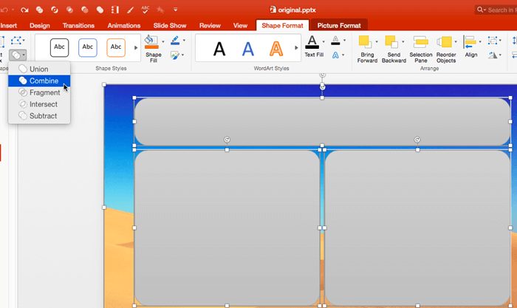517x308 pixels.
Task: Click the Bring Forward icon
Action: click(364, 43)
